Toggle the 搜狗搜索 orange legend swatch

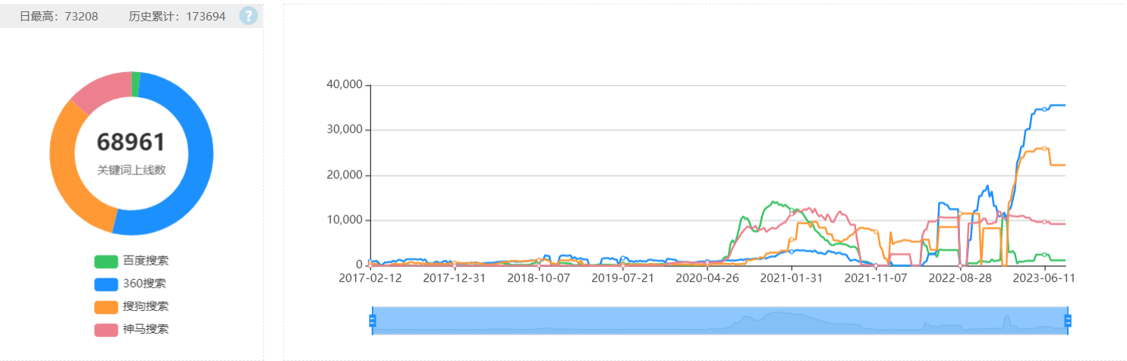point(106,306)
